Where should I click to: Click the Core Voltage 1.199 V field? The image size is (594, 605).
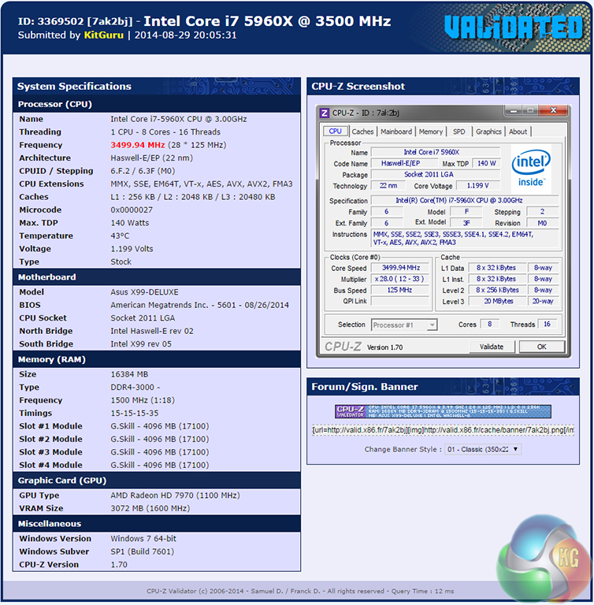[478, 186]
